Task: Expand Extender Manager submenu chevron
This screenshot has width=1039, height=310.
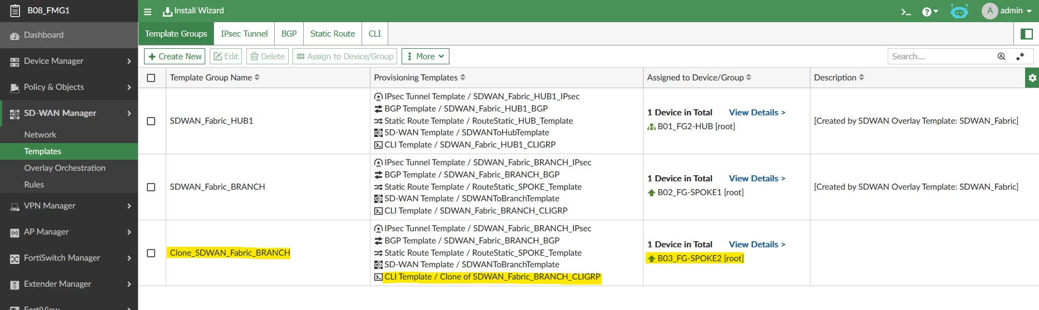Action: point(129,284)
